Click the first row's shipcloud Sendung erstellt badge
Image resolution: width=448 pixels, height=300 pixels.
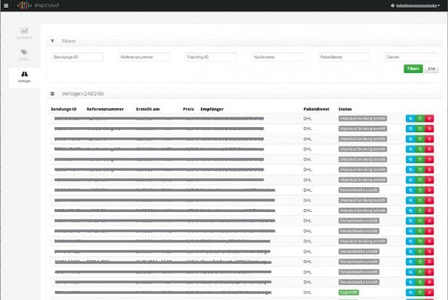(x=363, y=119)
